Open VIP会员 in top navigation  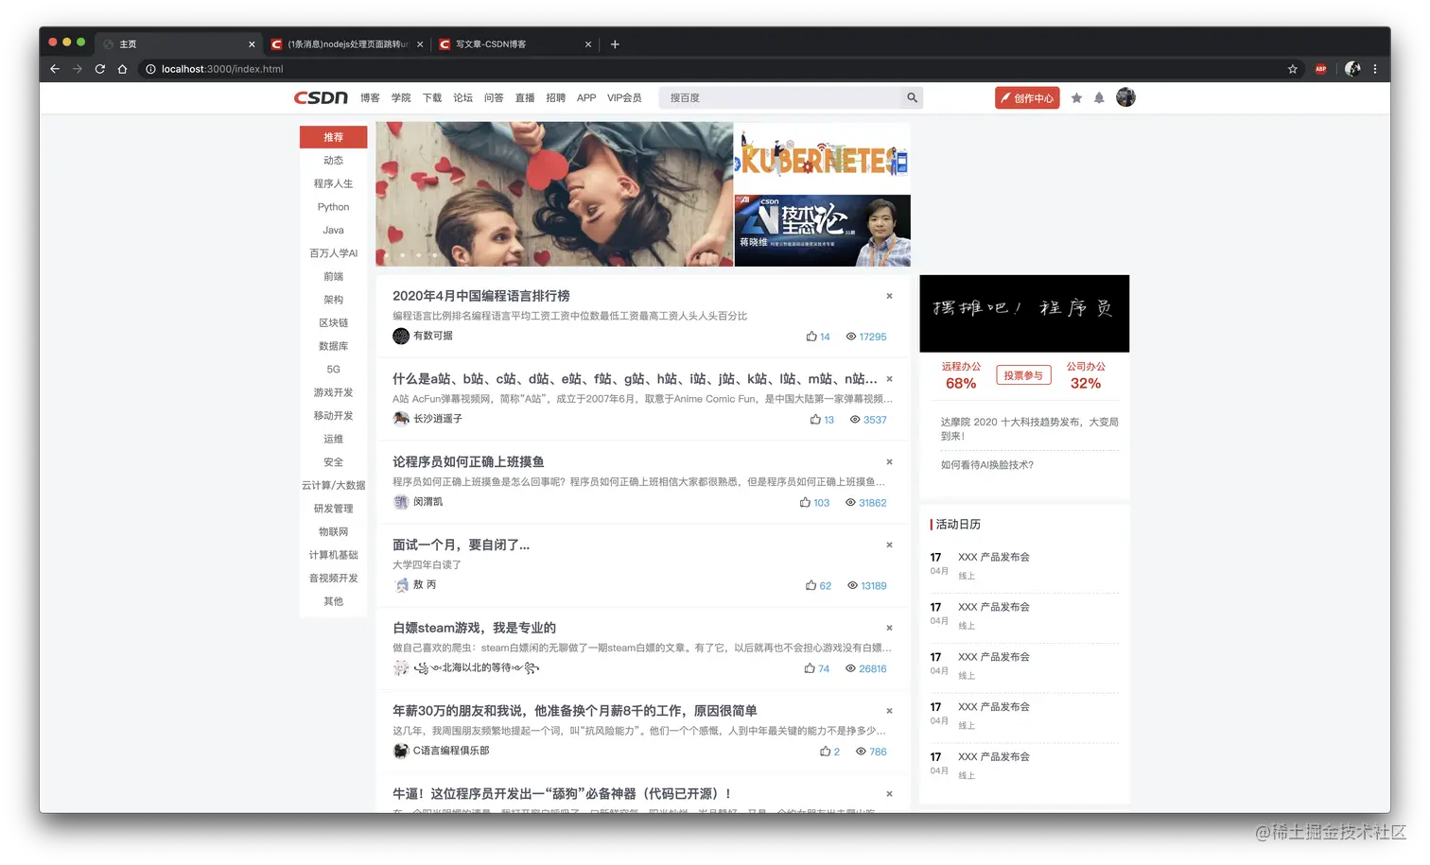click(x=624, y=97)
